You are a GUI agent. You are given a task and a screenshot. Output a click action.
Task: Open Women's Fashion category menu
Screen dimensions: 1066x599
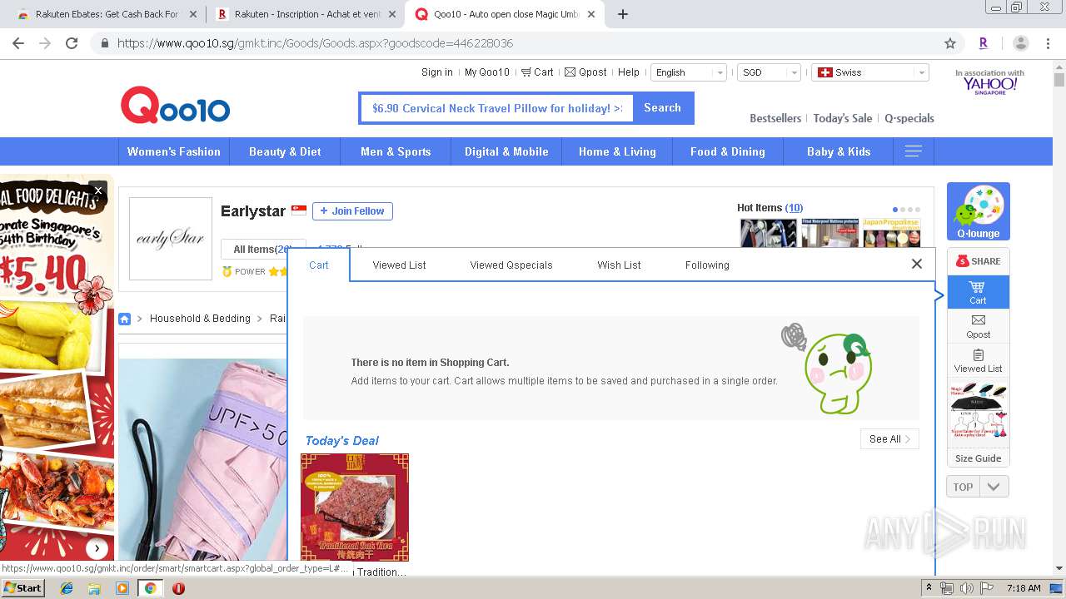pyautogui.click(x=174, y=151)
